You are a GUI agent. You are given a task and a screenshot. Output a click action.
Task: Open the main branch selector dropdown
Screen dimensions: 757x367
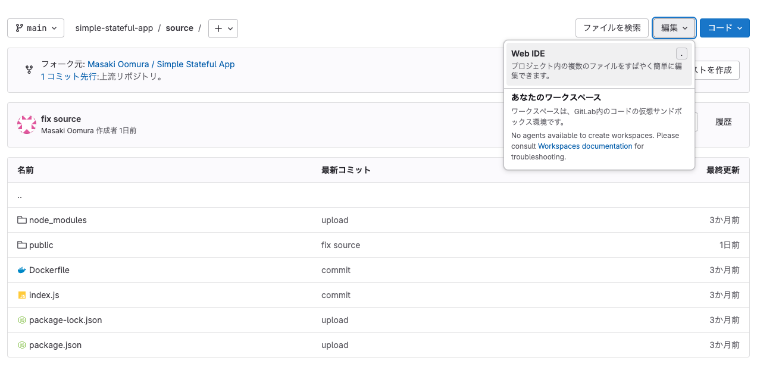[x=36, y=28]
